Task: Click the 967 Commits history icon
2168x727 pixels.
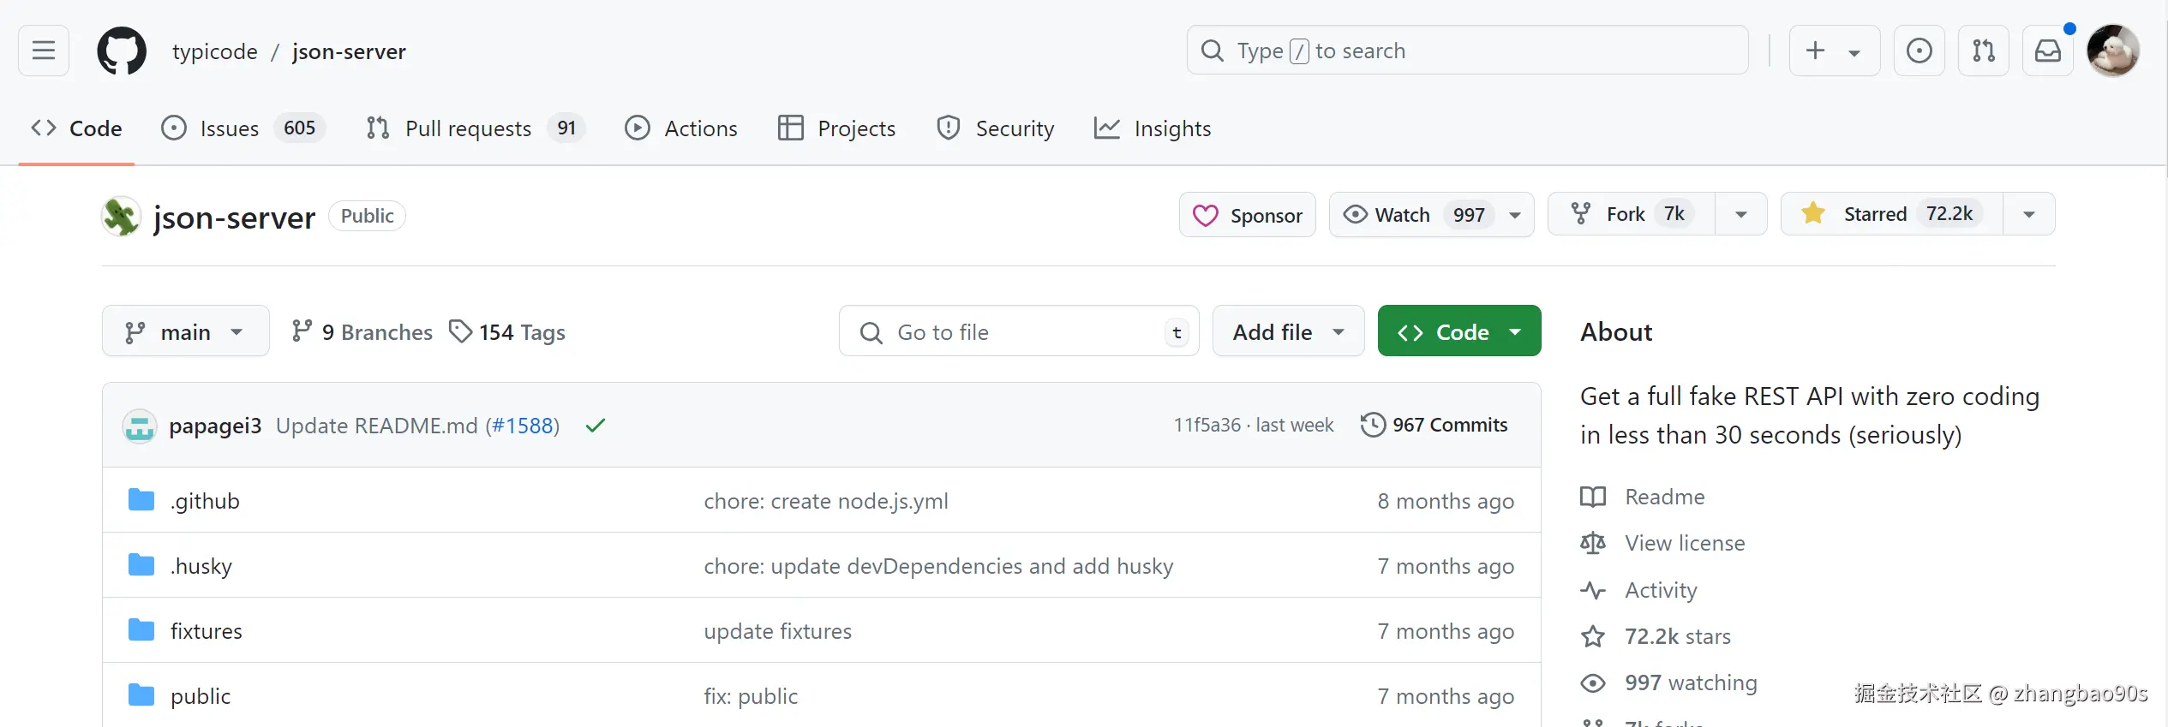Action: pyautogui.click(x=1373, y=425)
